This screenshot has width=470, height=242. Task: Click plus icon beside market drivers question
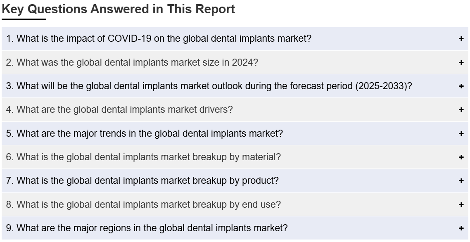coord(461,110)
